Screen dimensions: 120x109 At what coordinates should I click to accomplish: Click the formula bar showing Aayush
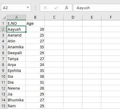click(97, 8)
